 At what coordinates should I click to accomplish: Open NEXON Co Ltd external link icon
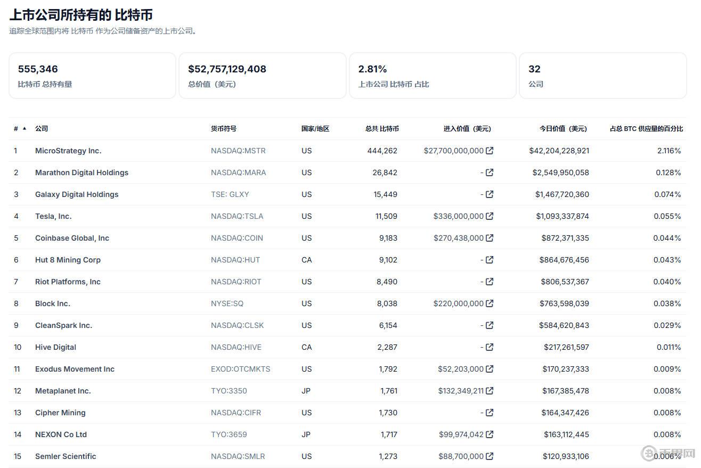click(x=490, y=434)
